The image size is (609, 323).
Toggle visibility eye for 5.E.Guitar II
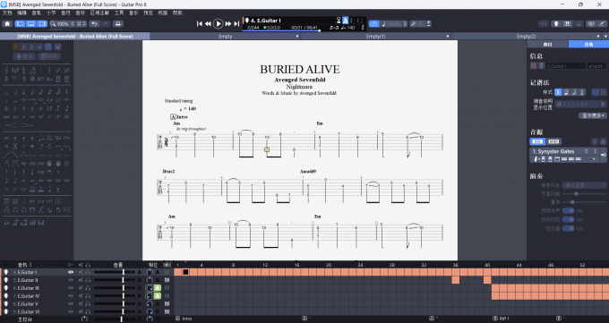[x=71, y=280]
